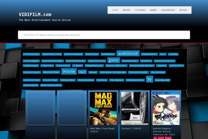Image resolution: width=208 pixels, height=139 pixels.
Task: Open the Senran Kagura PS Vita cover
Action: 166,108
